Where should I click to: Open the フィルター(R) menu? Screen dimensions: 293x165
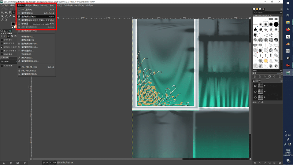click(x=68, y=5)
